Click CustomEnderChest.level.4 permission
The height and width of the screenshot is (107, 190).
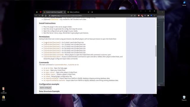coord(52,51)
